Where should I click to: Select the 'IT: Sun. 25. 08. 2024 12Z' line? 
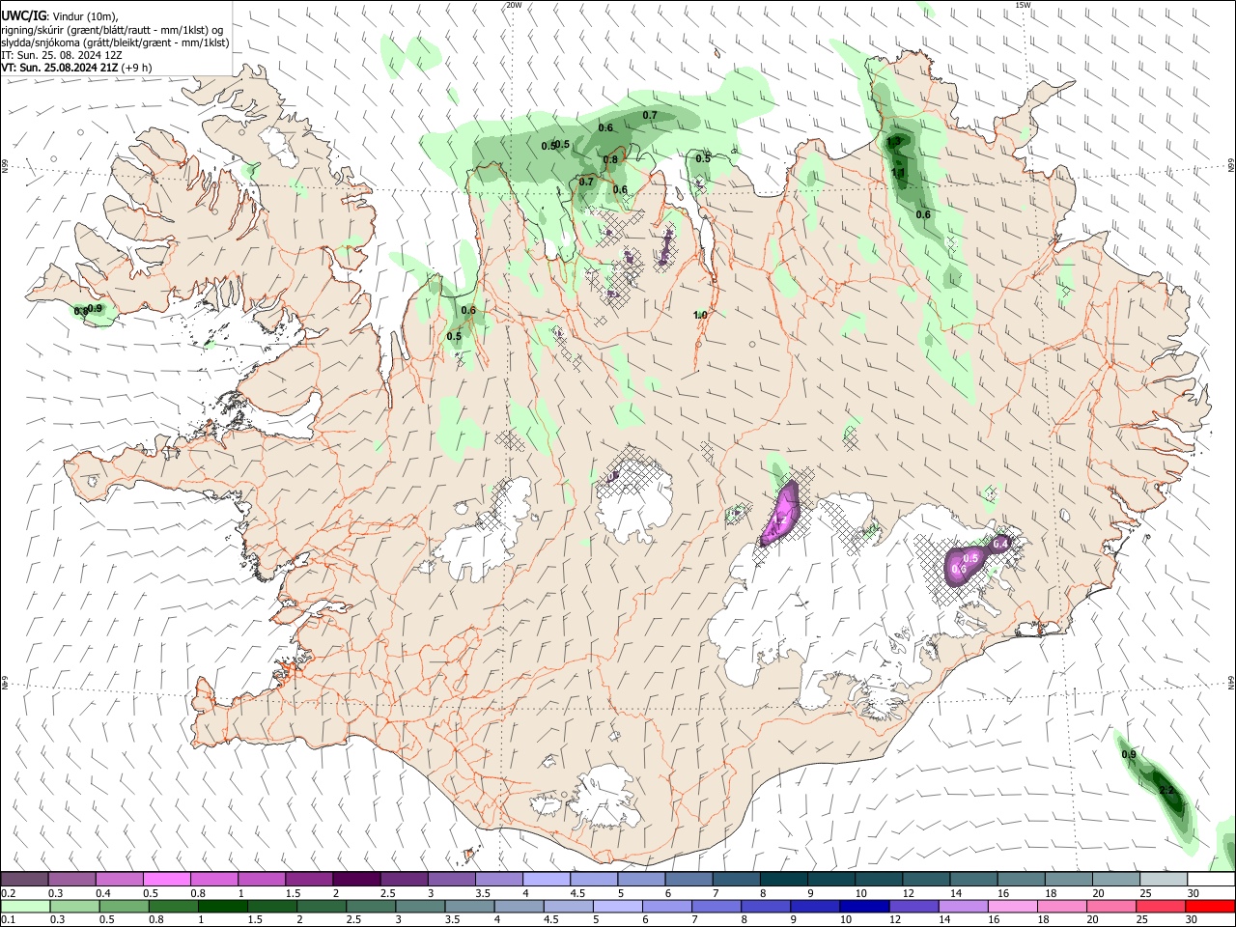pyautogui.click(x=62, y=55)
